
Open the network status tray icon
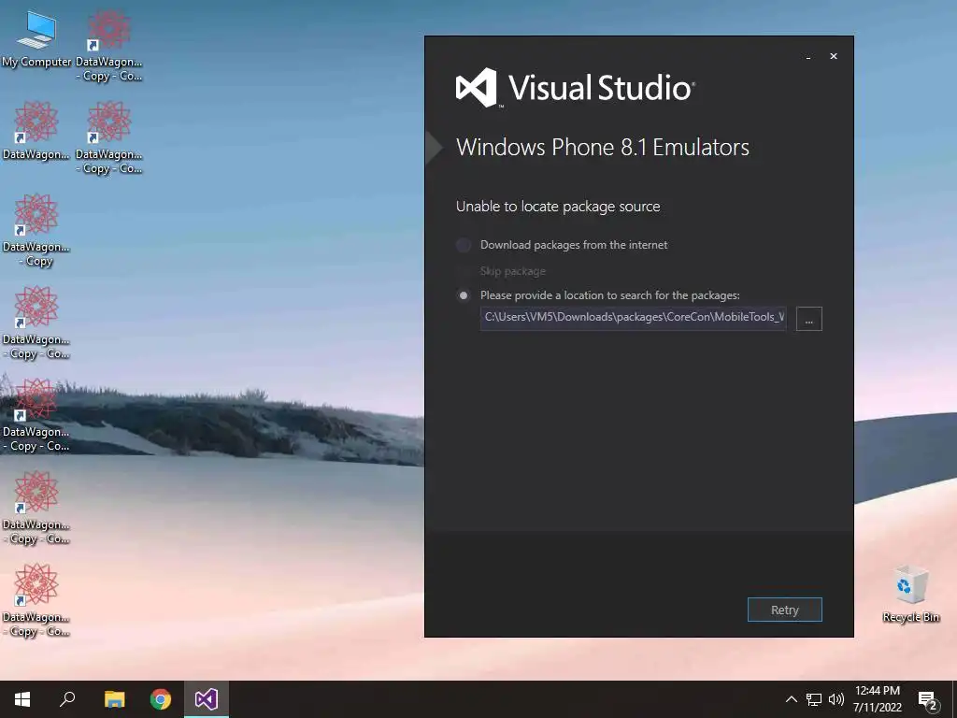814,699
